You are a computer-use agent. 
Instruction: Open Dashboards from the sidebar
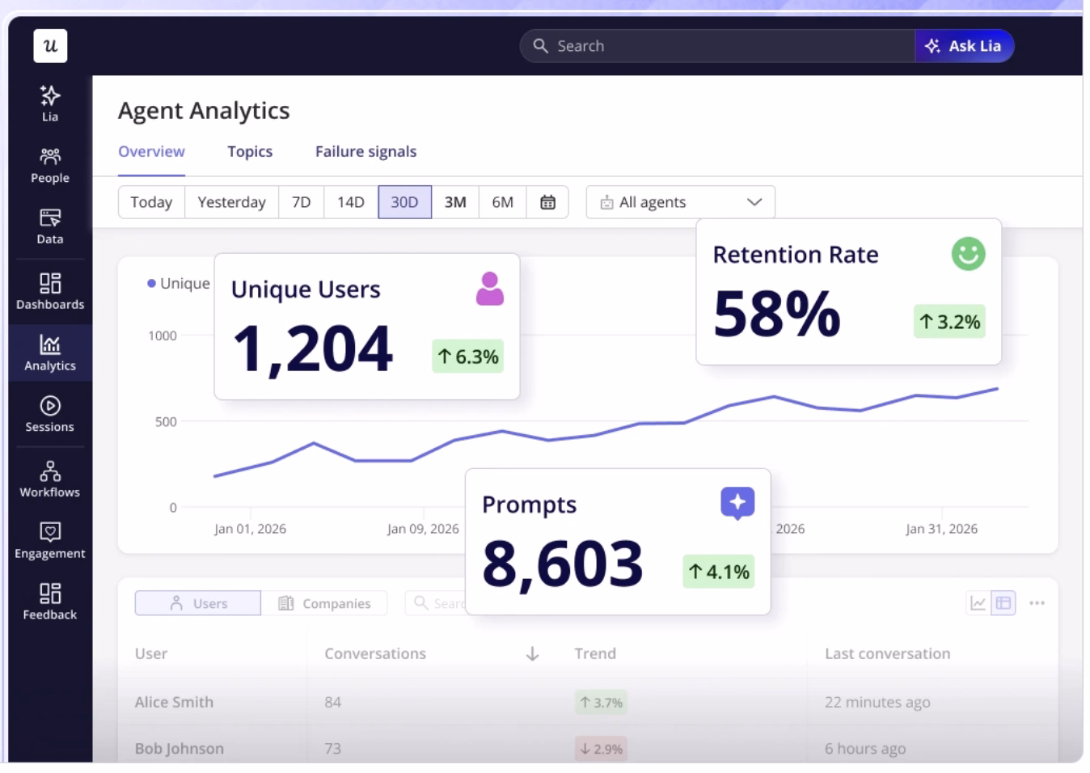coord(50,291)
